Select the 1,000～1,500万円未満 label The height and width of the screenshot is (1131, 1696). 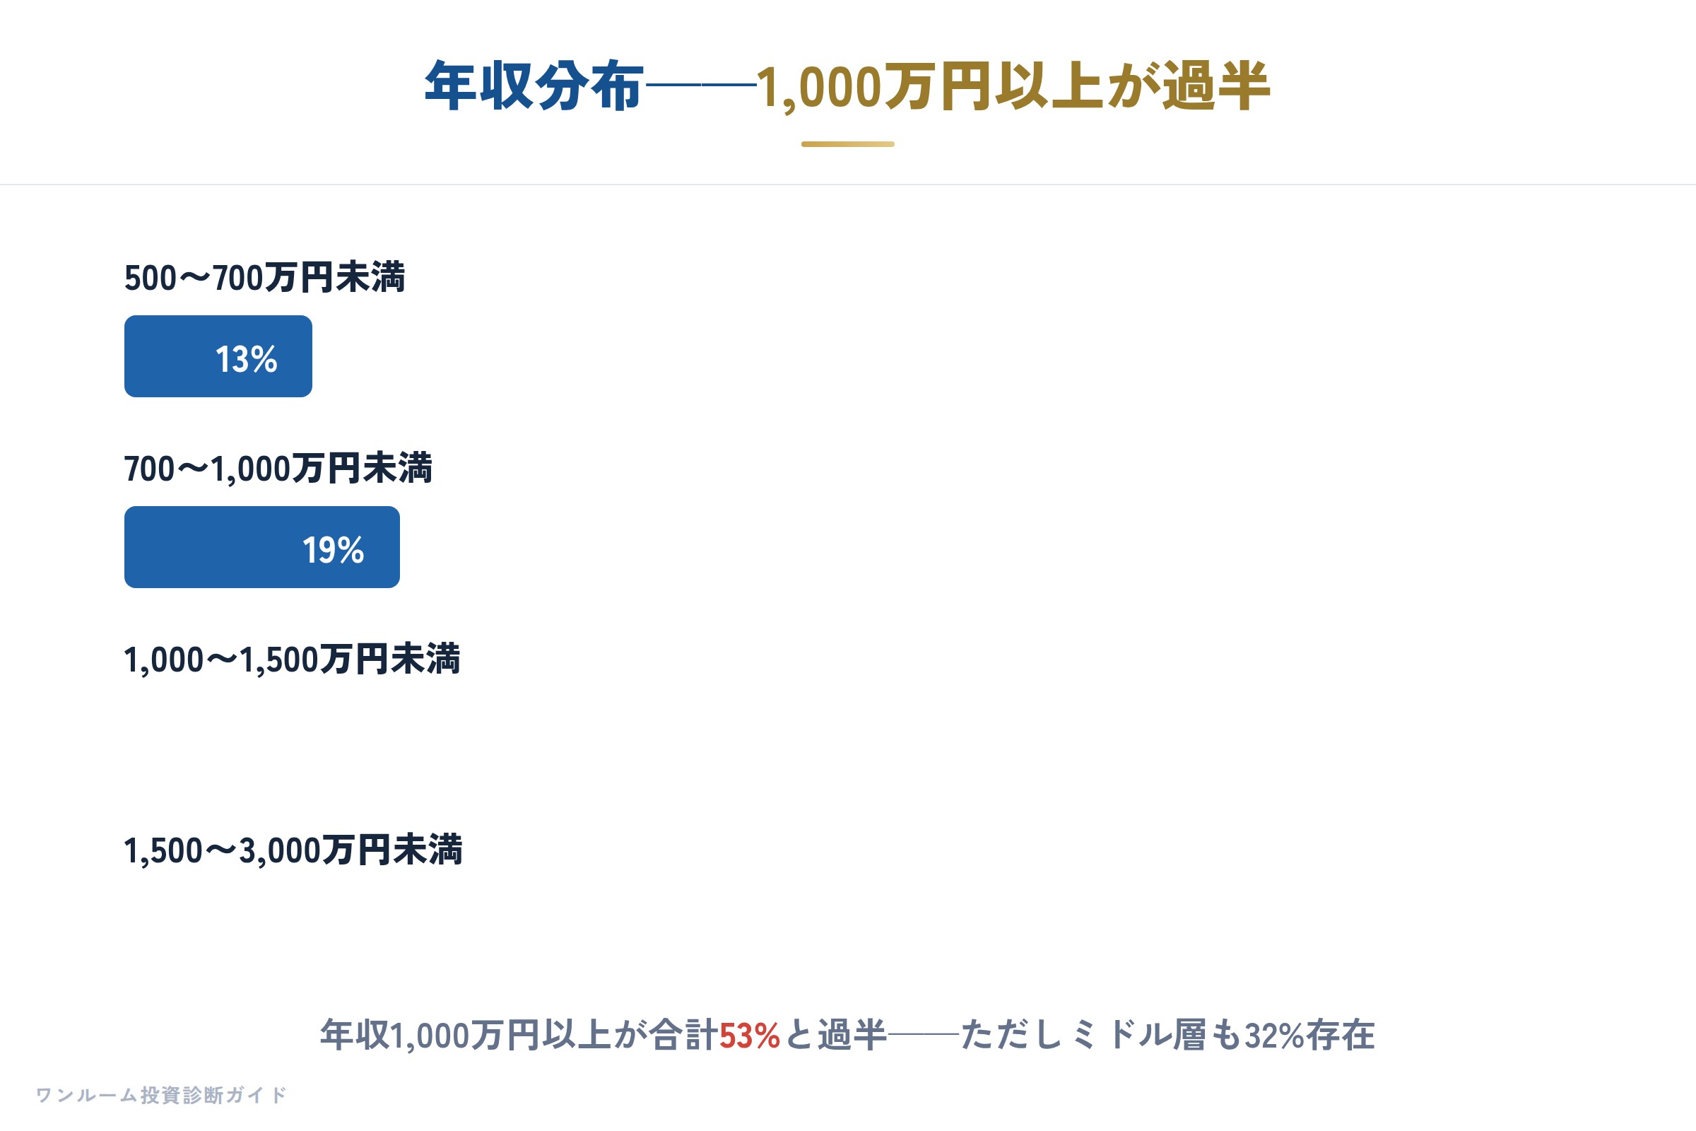click(x=292, y=660)
